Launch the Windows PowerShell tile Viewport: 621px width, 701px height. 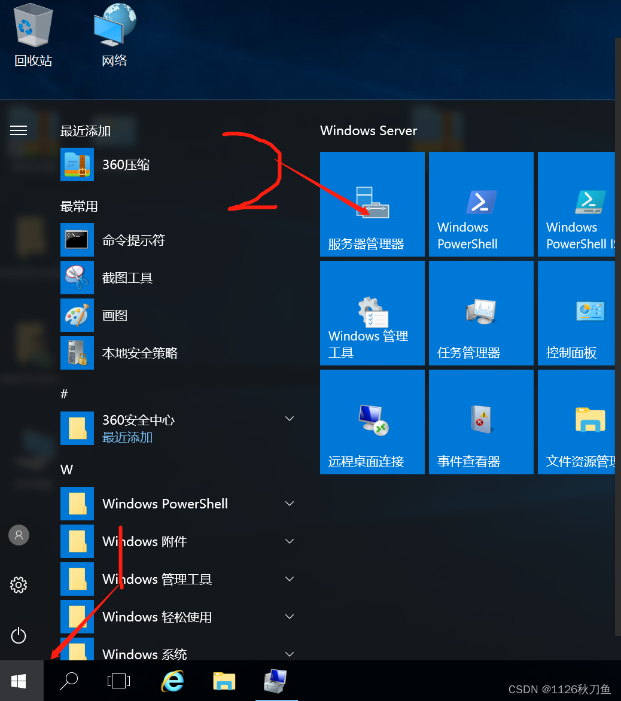(481, 205)
